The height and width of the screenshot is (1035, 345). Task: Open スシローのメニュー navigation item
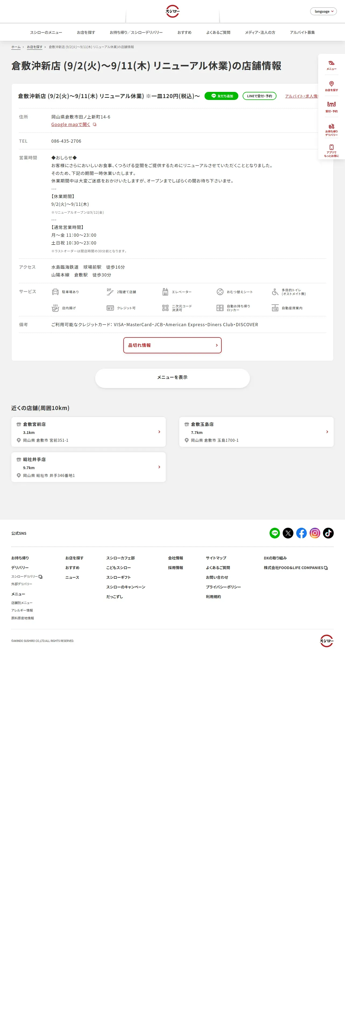(46, 33)
